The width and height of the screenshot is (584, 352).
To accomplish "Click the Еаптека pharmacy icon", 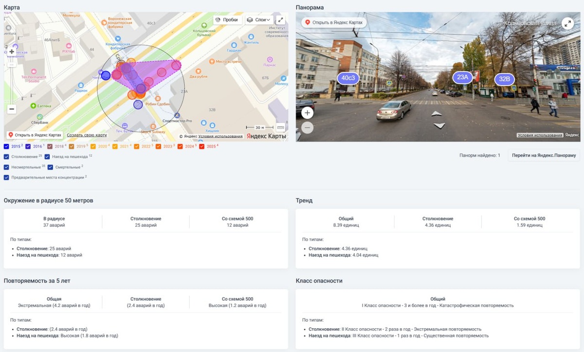I will 34,105.
